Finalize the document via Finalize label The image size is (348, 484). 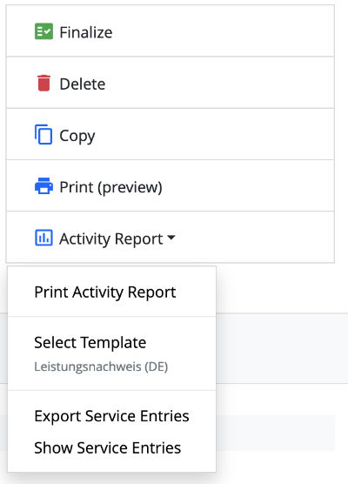86,32
